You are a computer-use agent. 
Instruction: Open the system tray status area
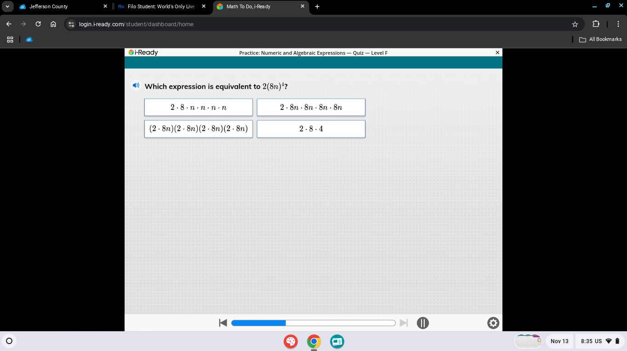[599, 341]
